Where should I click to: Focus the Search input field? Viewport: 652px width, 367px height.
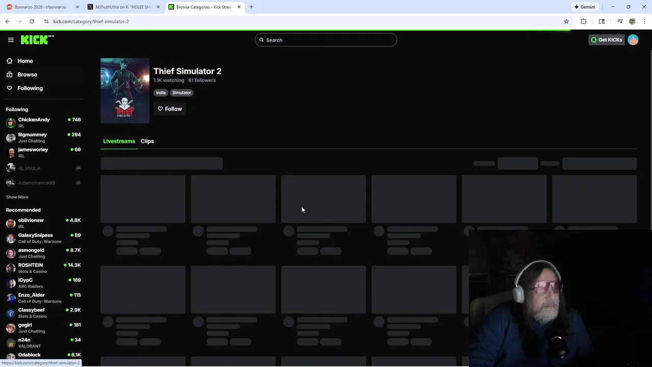point(326,40)
